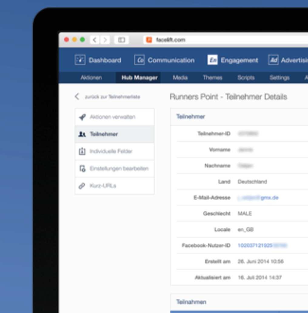Viewport: 308px width, 313px height.
Task: Open Individuelle Felder in the sidebar
Action: (x=115, y=151)
